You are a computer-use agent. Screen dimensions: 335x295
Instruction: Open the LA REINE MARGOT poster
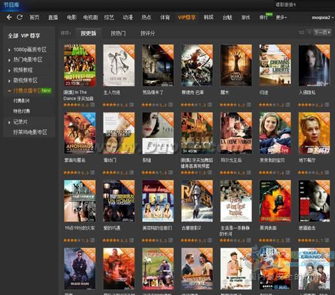tap(236, 133)
